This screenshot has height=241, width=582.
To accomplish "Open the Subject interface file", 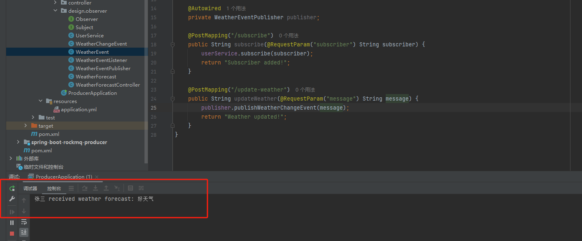I will [x=84, y=27].
